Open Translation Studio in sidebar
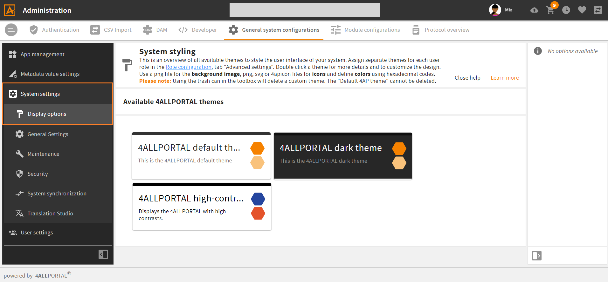 pyautogui.click(x=58, y=213)
